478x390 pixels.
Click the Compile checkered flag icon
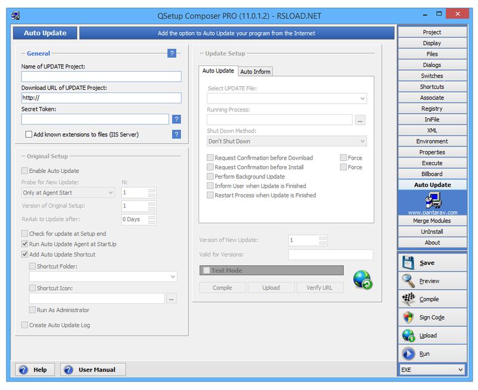(x=408, y=299)
